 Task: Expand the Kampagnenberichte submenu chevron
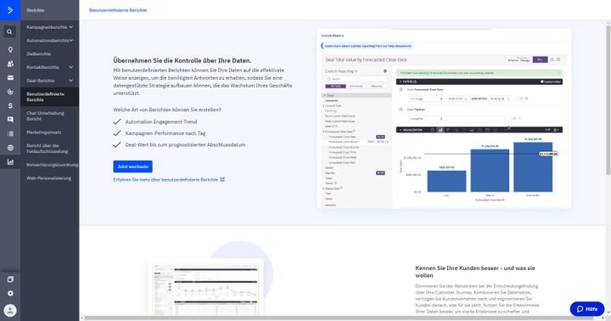71,27
